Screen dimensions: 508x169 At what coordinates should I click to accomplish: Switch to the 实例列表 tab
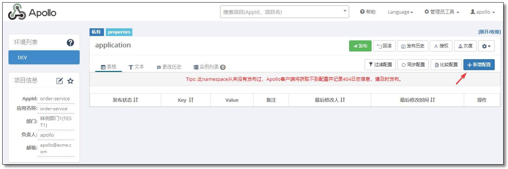pyautogui.click(x=209, y=67)
